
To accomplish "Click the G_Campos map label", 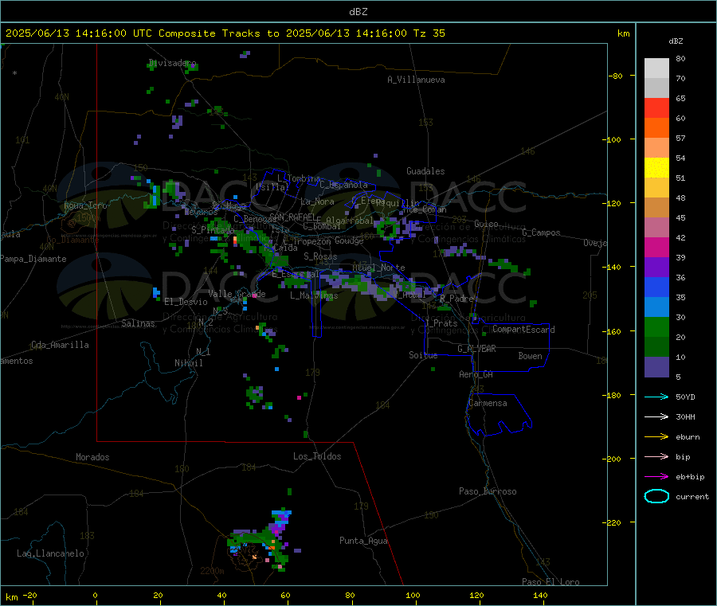I will 542,233.
